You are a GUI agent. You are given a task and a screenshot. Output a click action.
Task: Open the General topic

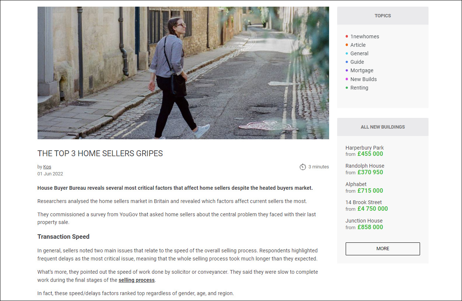(x=359, y=53)
